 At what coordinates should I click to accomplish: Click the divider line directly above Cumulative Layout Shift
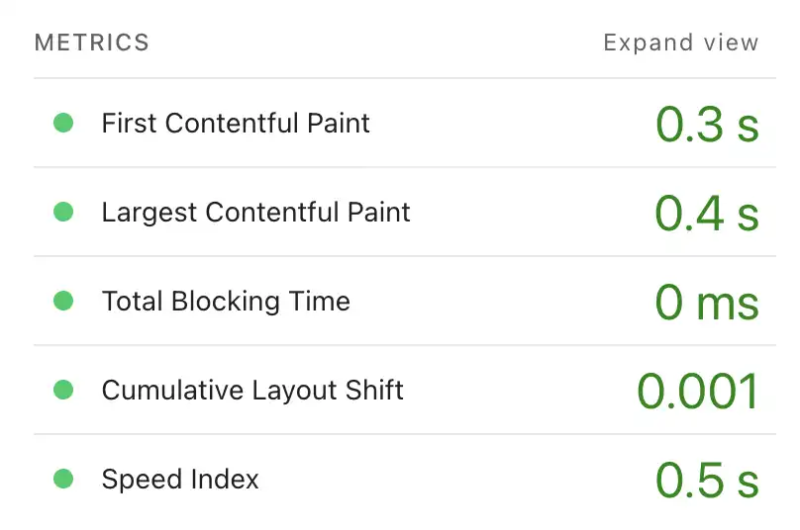pos(398,345)
